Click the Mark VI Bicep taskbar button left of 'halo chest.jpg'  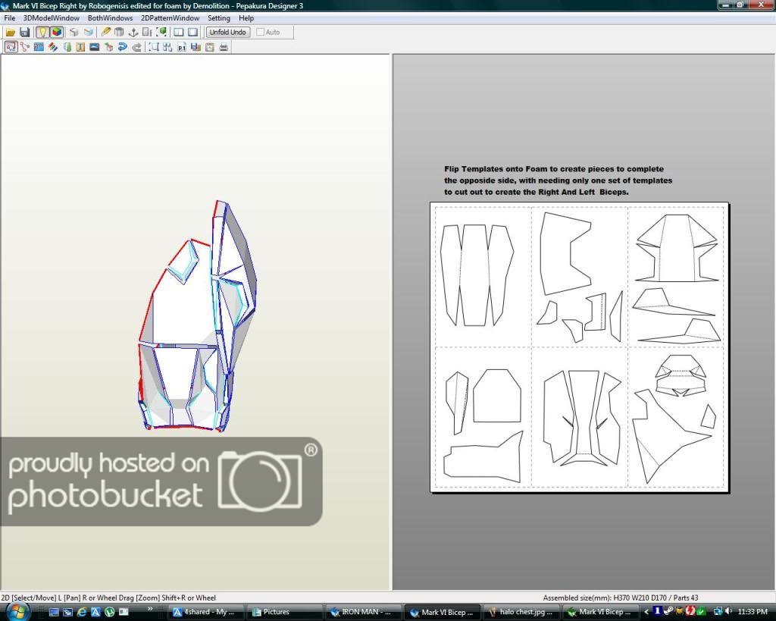tap(442, 612)
